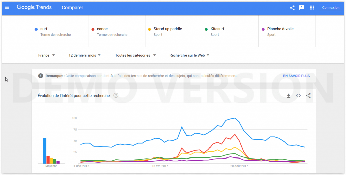Viewport: 346px width, 175px height.
Task: Download the interest chart data
Action: 288,96
